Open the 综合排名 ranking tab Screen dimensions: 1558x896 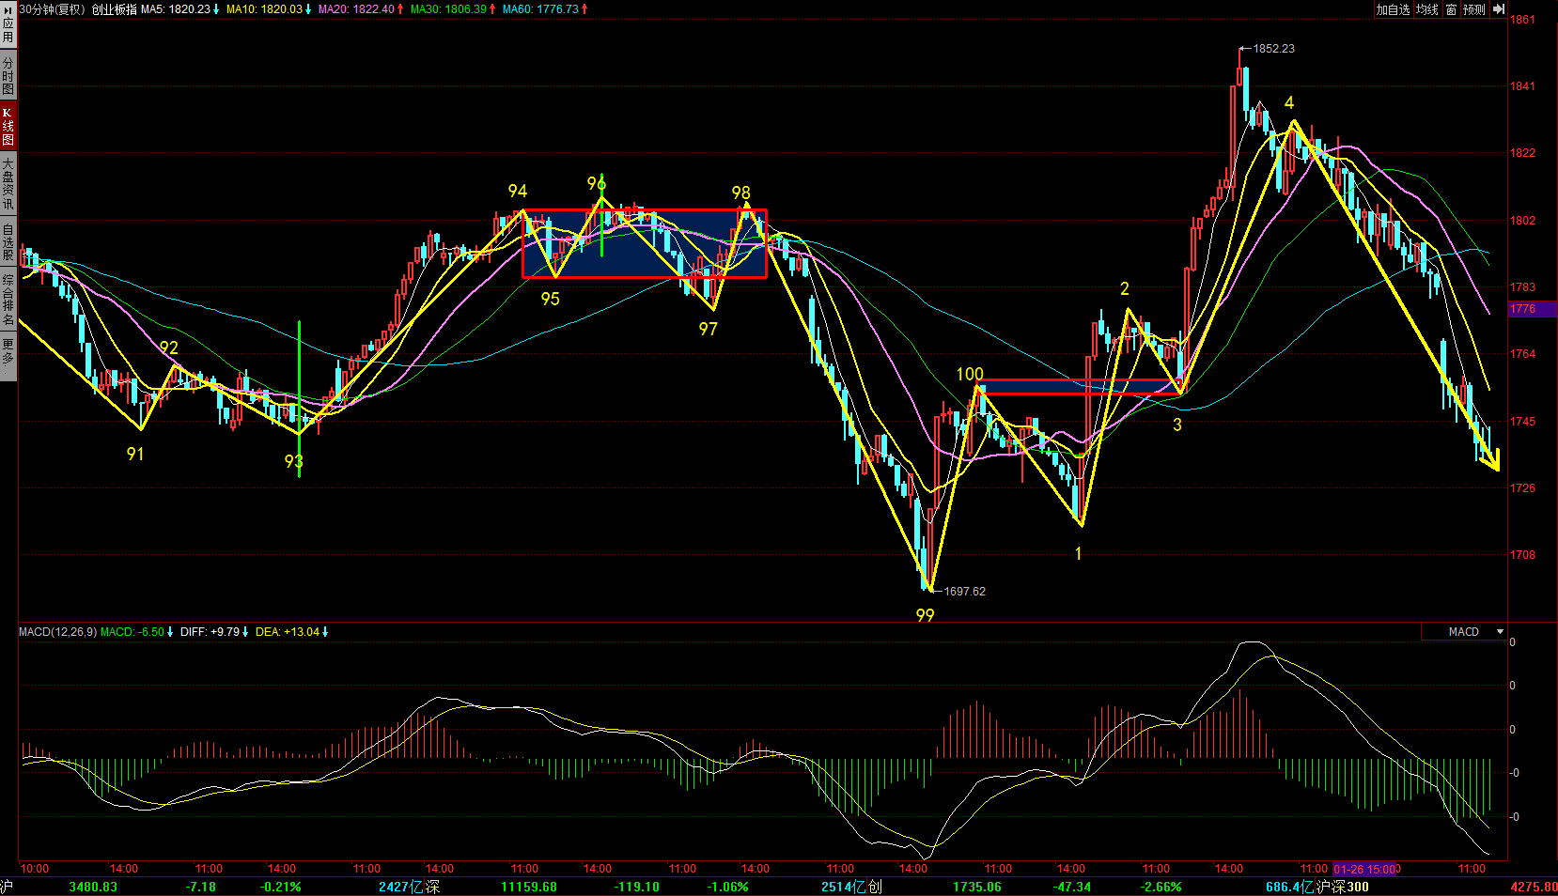[8, 300]
